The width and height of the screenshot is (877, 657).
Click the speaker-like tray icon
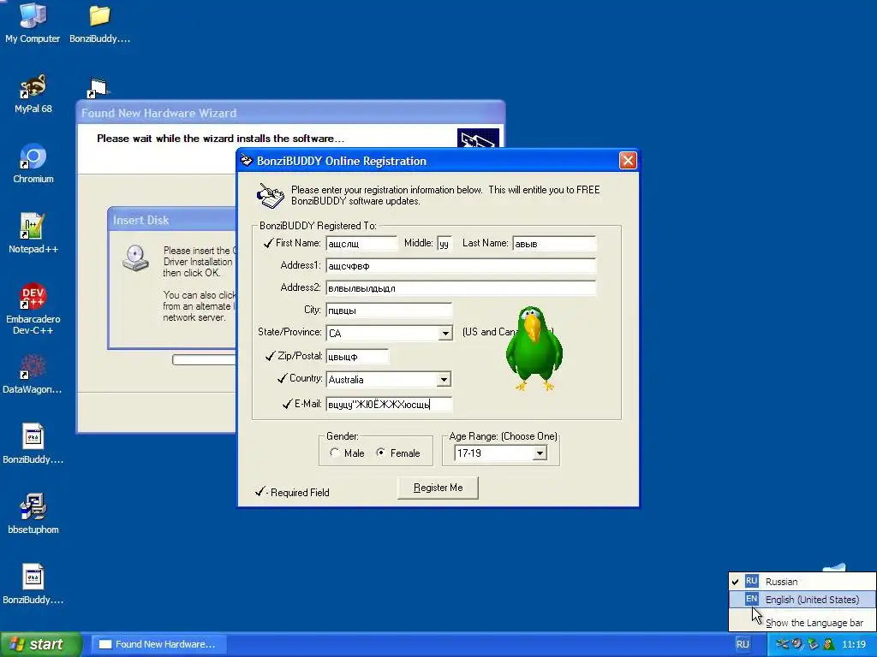(797, 644)
